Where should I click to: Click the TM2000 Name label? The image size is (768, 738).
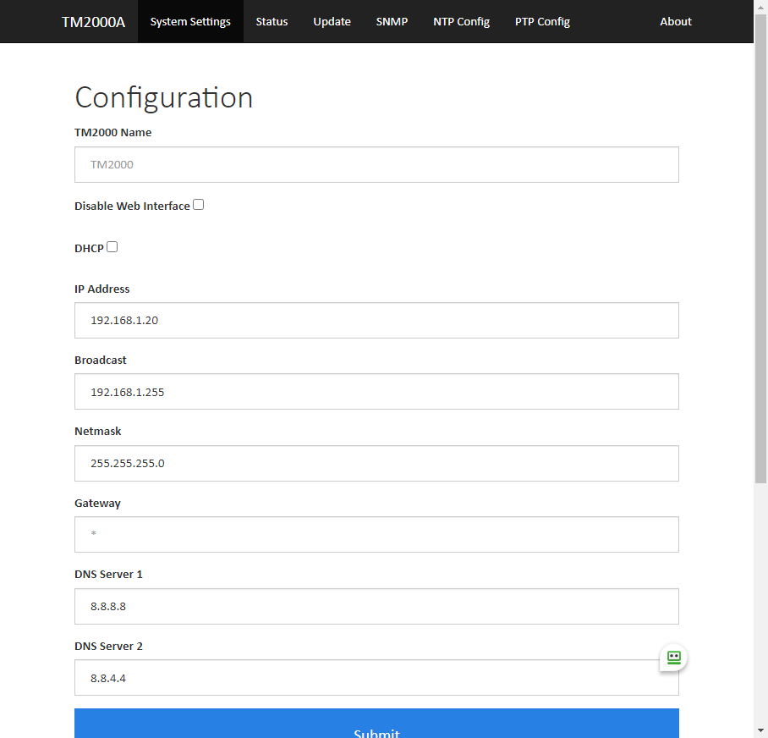(x=112, y=132)
